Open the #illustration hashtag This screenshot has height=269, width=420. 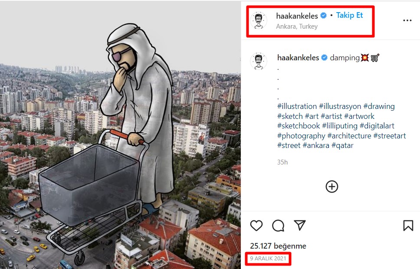click(297, 106)
